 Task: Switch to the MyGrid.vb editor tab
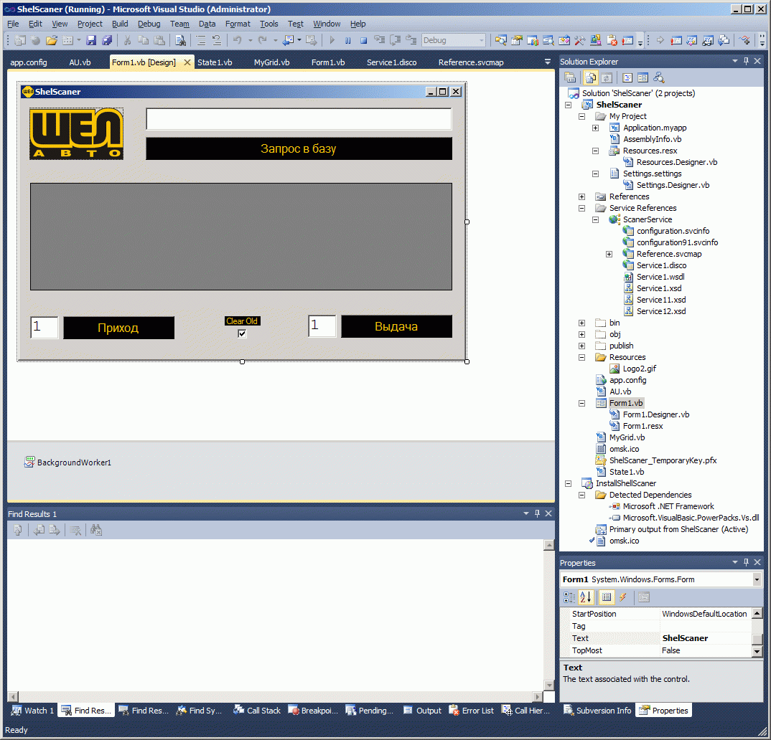point(271,62)
